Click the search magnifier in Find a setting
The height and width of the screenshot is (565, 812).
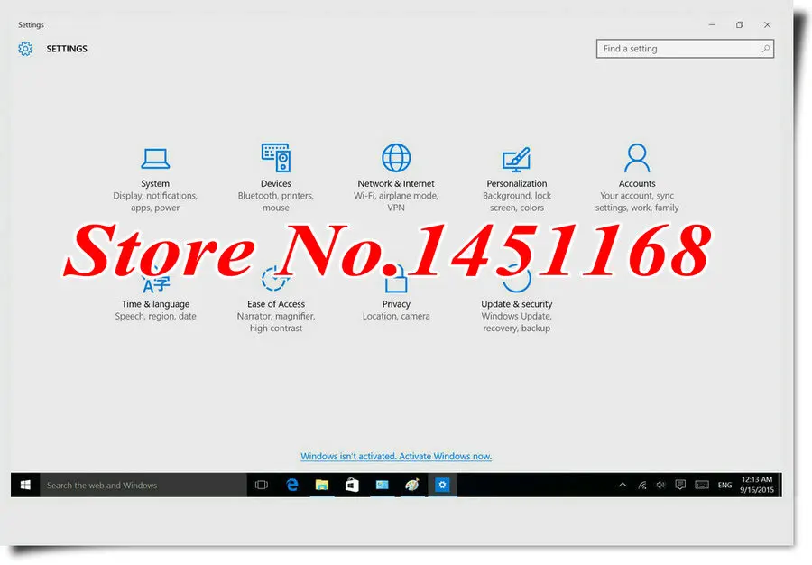(x=765, y=49)
